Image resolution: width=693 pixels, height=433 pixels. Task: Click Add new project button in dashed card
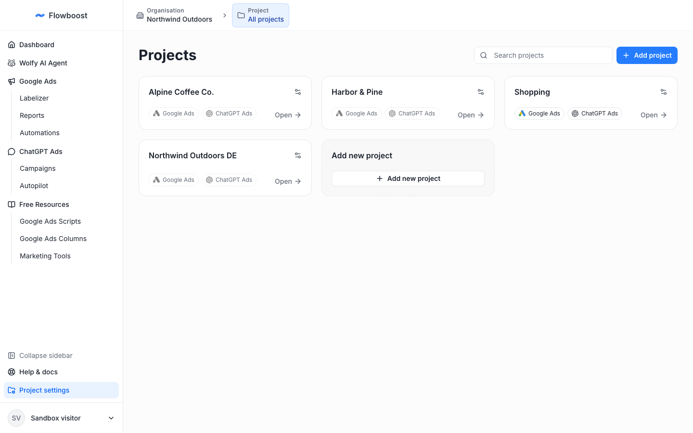408,178
